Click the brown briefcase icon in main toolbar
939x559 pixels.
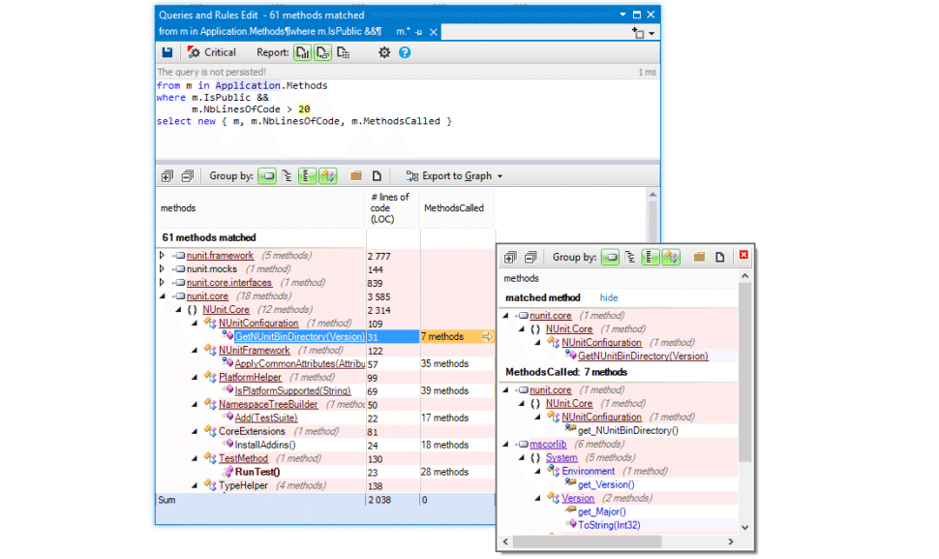pyautogui.click(x=356, y=176)
